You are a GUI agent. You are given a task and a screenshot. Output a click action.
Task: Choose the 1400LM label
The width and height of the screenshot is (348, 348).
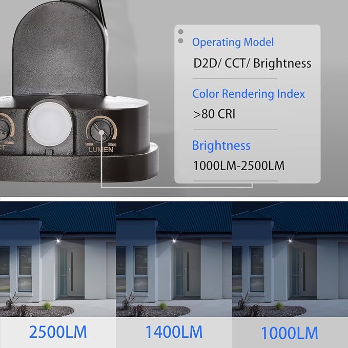(174, 332)
